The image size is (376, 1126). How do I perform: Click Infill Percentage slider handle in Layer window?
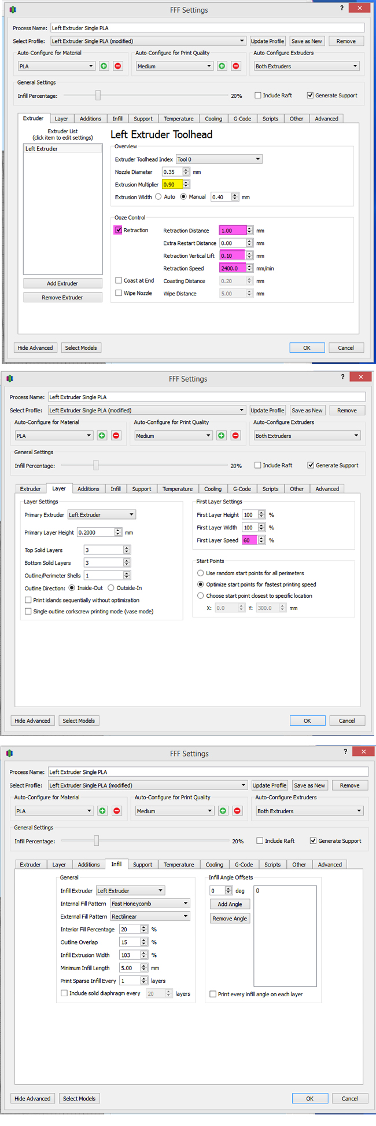[96, 465]
